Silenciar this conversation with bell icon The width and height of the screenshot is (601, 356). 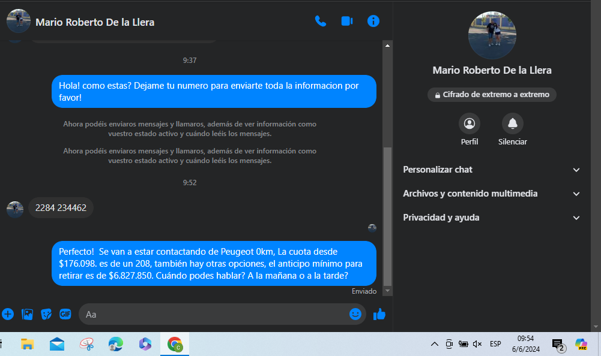pyautogui.click(x=512, y=124)
